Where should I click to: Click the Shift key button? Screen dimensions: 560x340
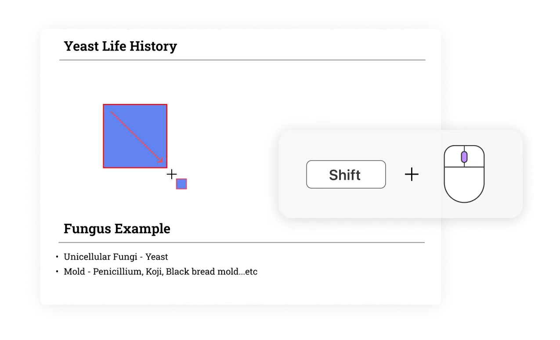coord(346,175)
